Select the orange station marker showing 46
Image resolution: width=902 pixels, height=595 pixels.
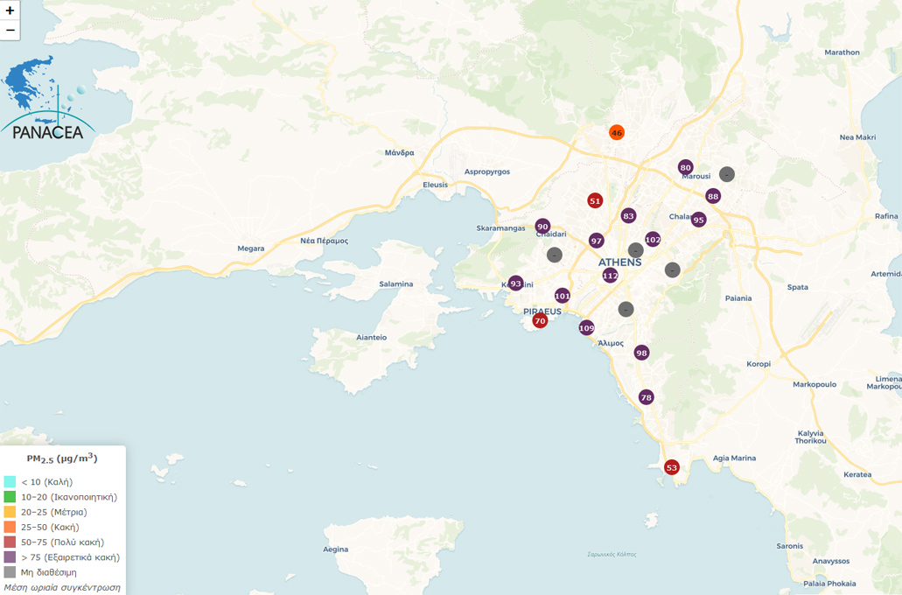pyautogui.click(x=617, y=133)
